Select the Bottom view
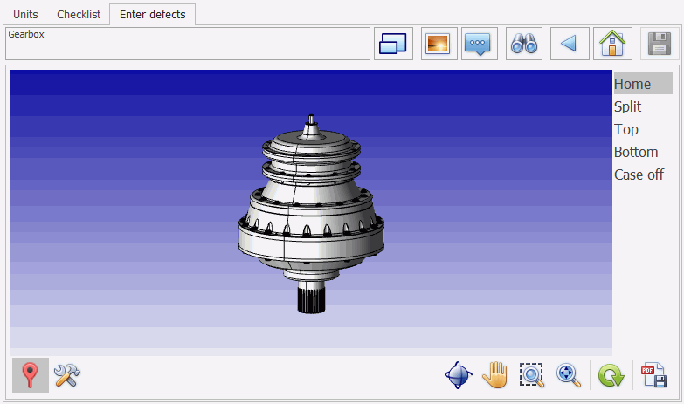Viewport: 684px width, 404px height. click(x=636, y=152)
